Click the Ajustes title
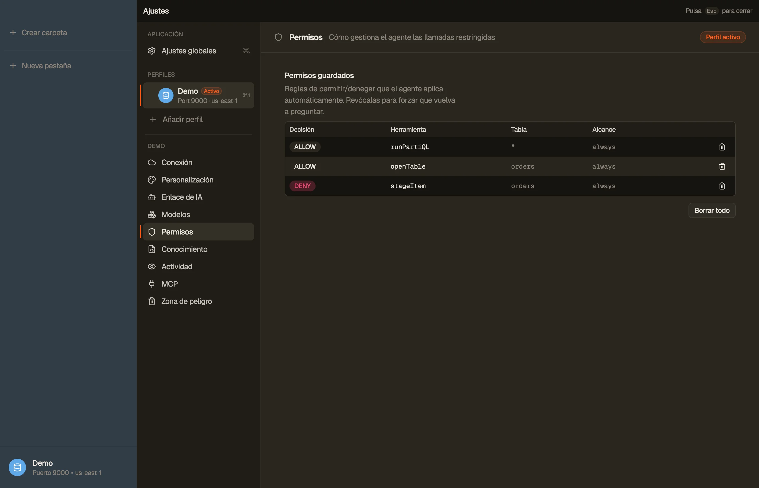Screen dimensions: 759x488 tap(156, 11)
